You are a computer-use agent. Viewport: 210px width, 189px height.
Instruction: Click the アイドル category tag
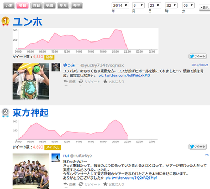(x=53, y=148)
